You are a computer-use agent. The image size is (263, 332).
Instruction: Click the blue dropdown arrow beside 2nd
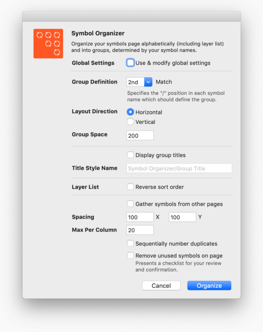pos(148,82)
